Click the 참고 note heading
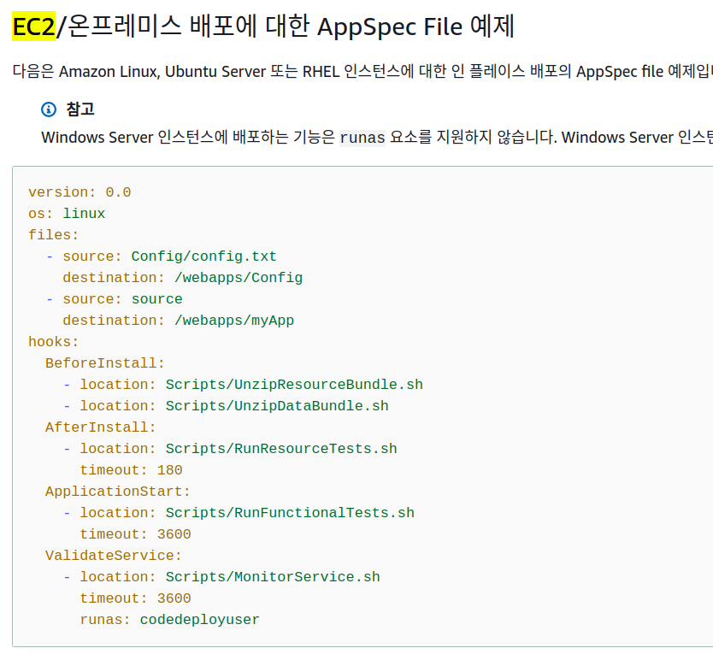This screenshot has width=713, height=654. [x=80, y=109]
